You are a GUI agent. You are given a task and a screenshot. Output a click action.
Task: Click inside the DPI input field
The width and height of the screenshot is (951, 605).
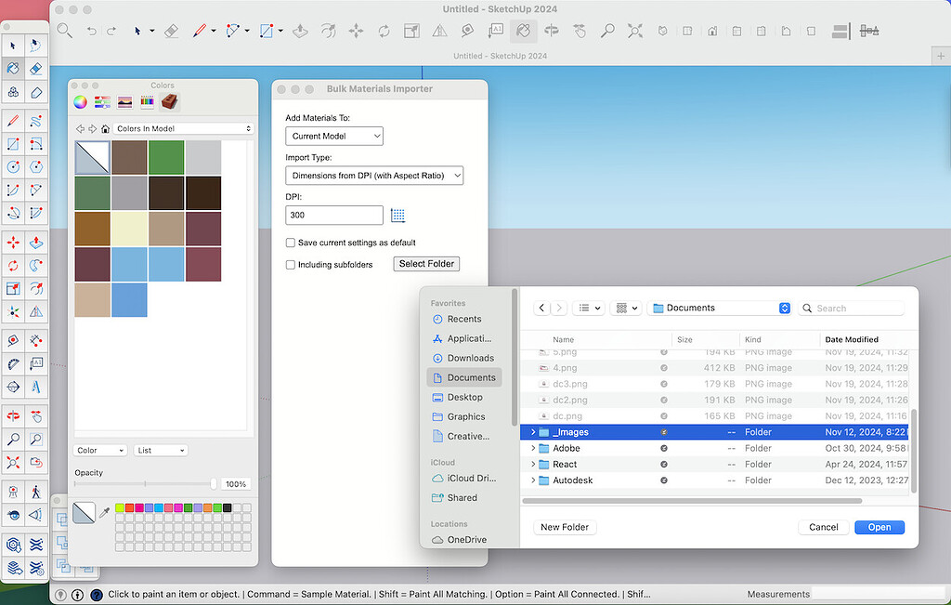point(333,215)
